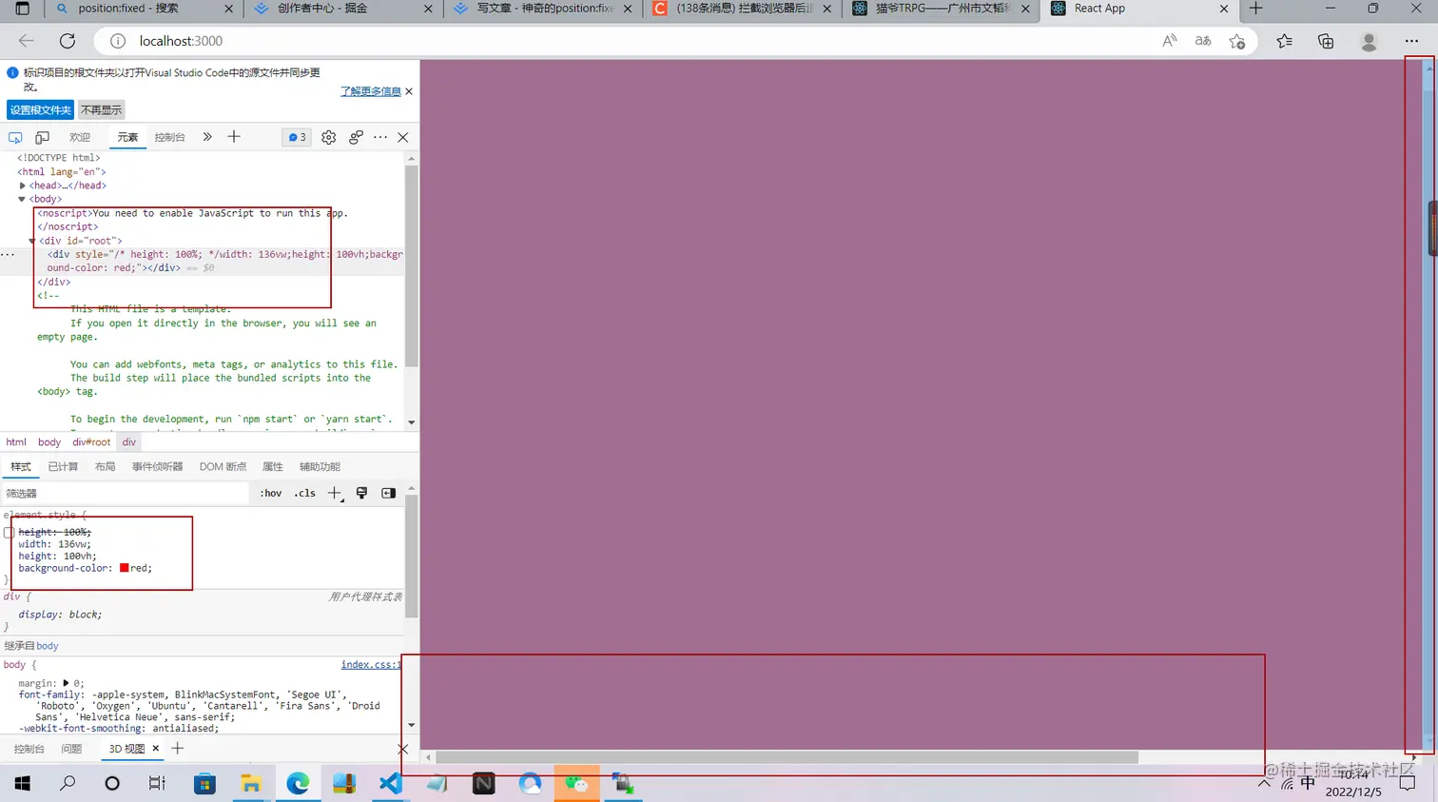Open the translate icon in address bar

point(1203,41)
